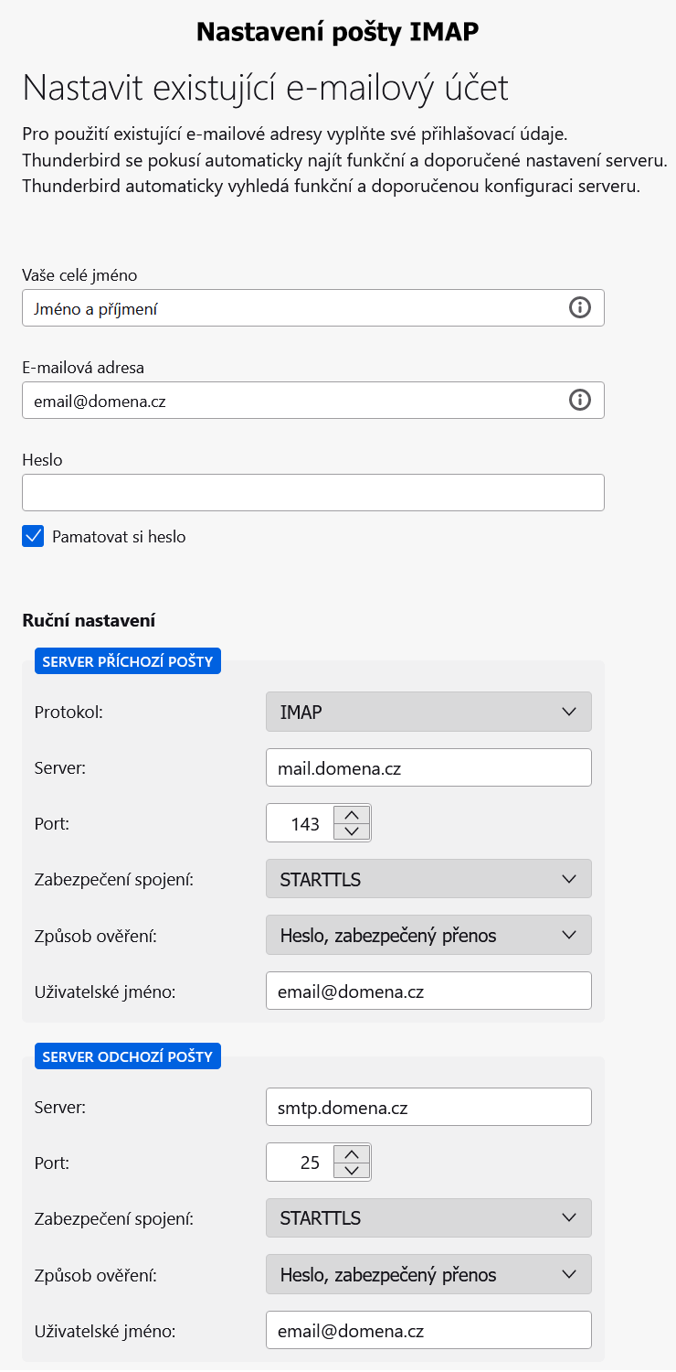676x1372 pixels.
Task: Open the Protokol IMAP dropdown
Action: point(428,712)
